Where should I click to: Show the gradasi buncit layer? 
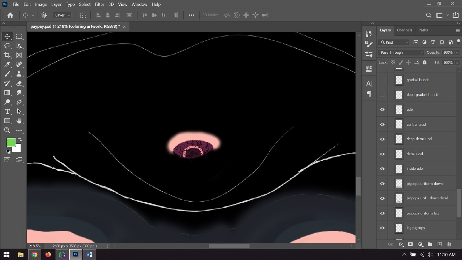382,80
